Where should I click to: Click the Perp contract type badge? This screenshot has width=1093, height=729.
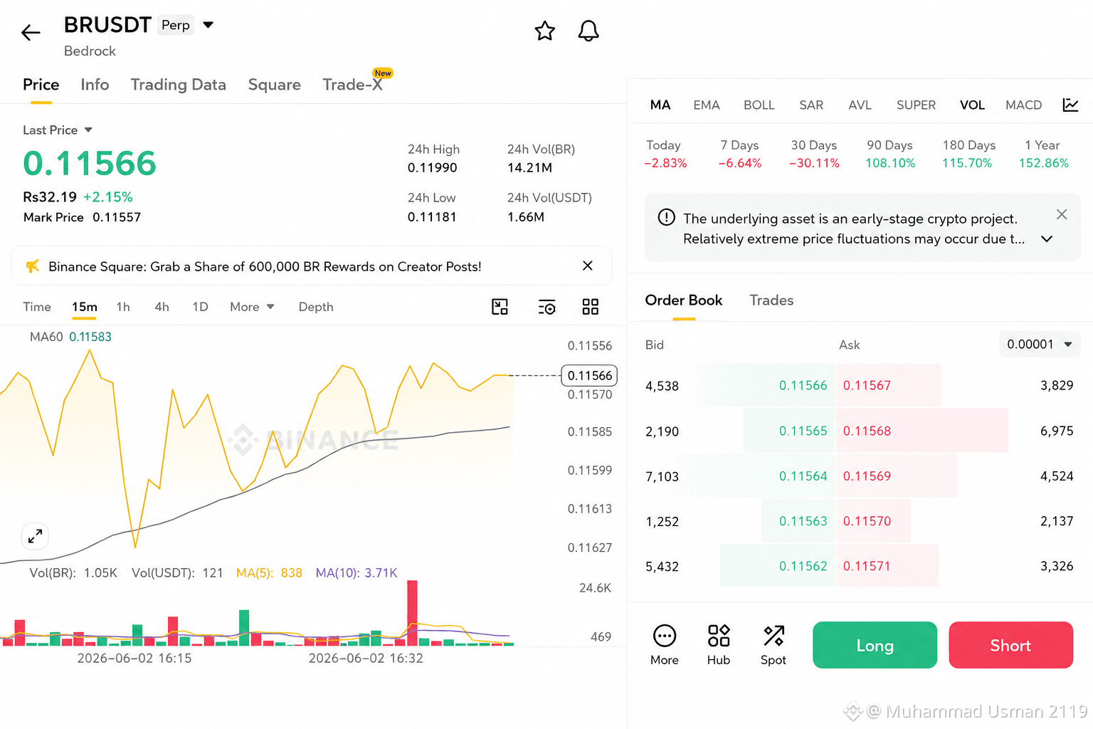click(176, 25)
